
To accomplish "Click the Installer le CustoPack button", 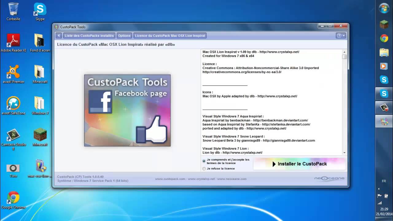I will 300,164.
